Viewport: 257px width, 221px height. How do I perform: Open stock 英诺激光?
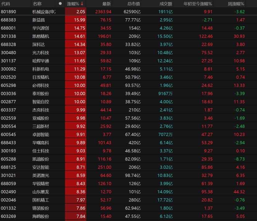(x=41, y=175)
